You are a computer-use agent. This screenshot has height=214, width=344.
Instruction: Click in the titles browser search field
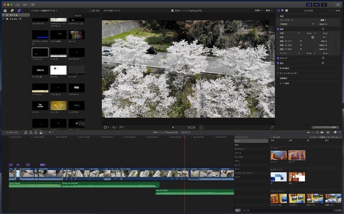[88, 15]
